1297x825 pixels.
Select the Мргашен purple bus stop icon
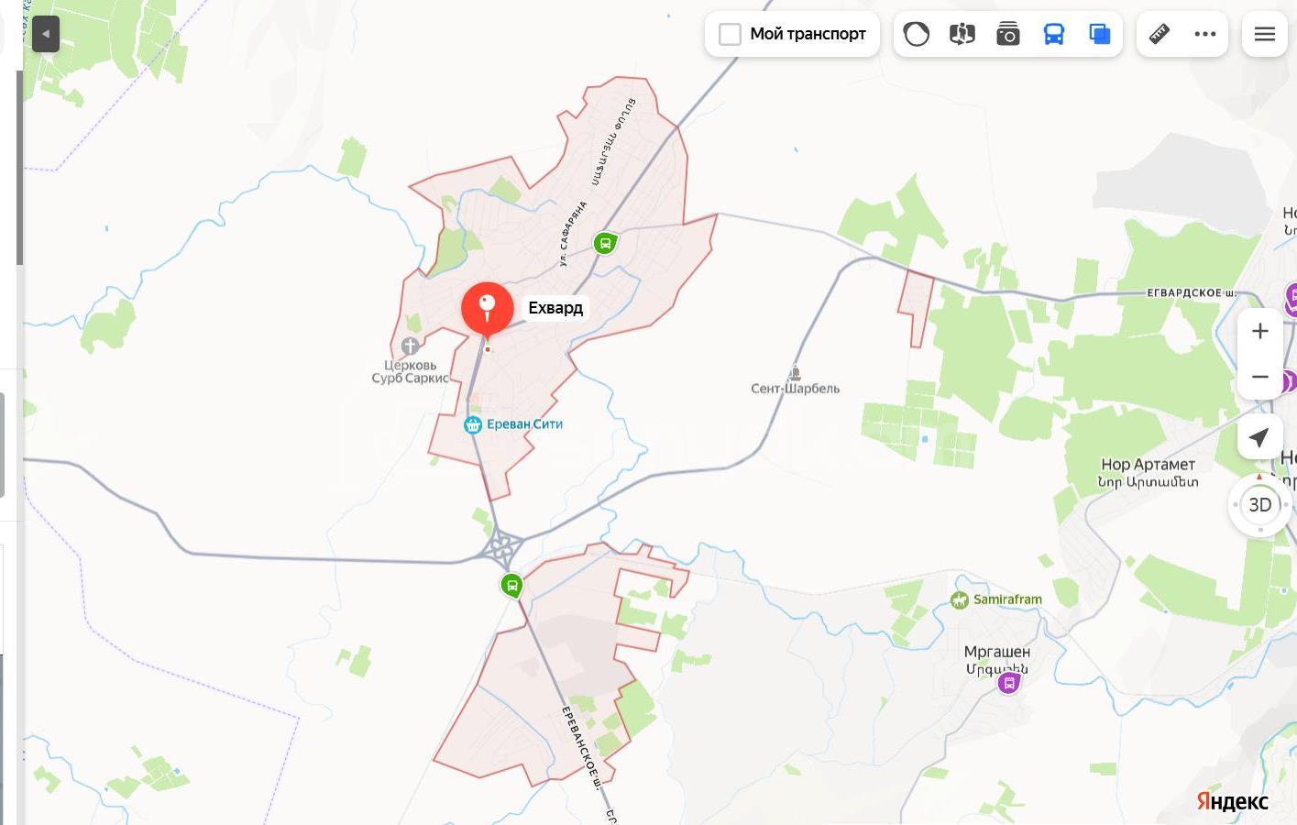tap(1009, 683)
